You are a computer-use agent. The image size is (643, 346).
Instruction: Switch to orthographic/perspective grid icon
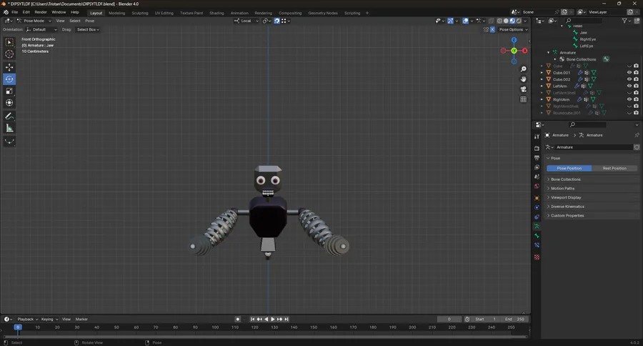point(524,99)
